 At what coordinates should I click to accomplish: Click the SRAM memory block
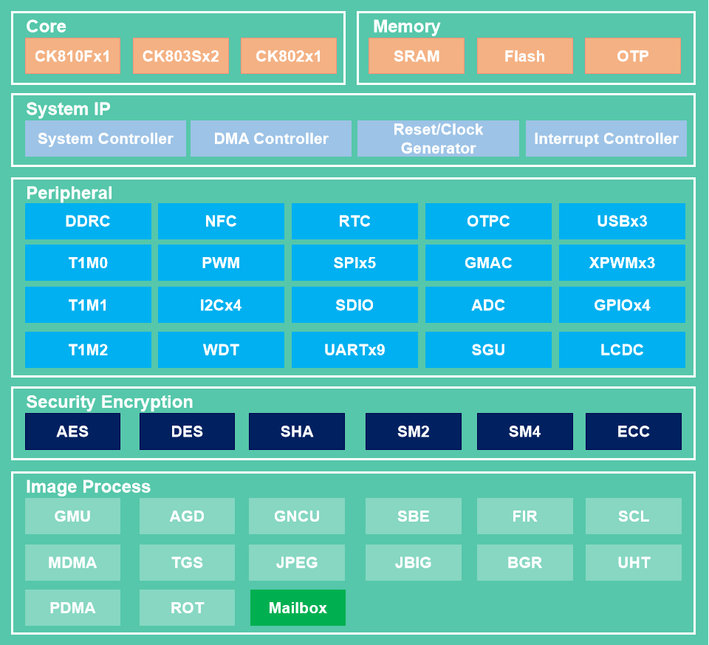[417, 56]
